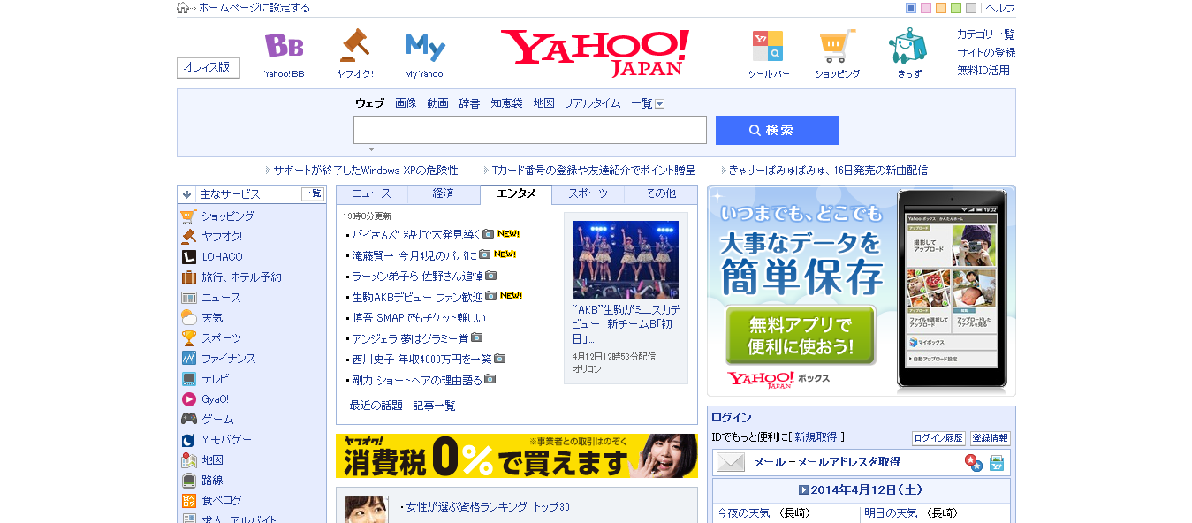Click the sidebar shopping cart icon next to ショッピング

pos(188,216)
